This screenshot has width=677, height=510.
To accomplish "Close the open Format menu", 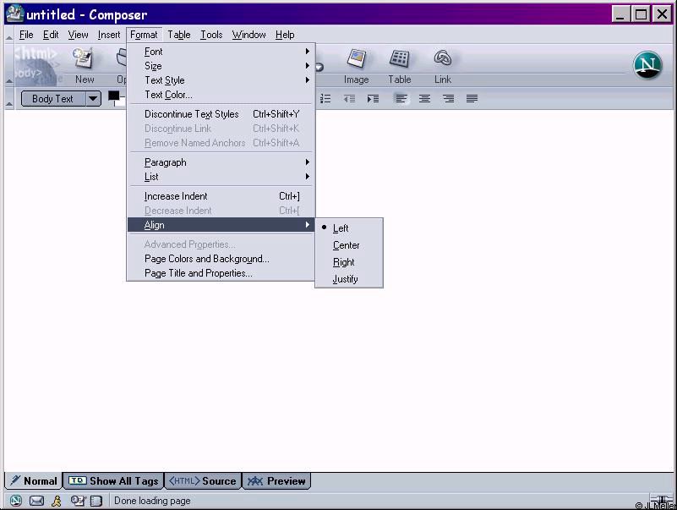I will pyautogui.click(x=144, y=35).
